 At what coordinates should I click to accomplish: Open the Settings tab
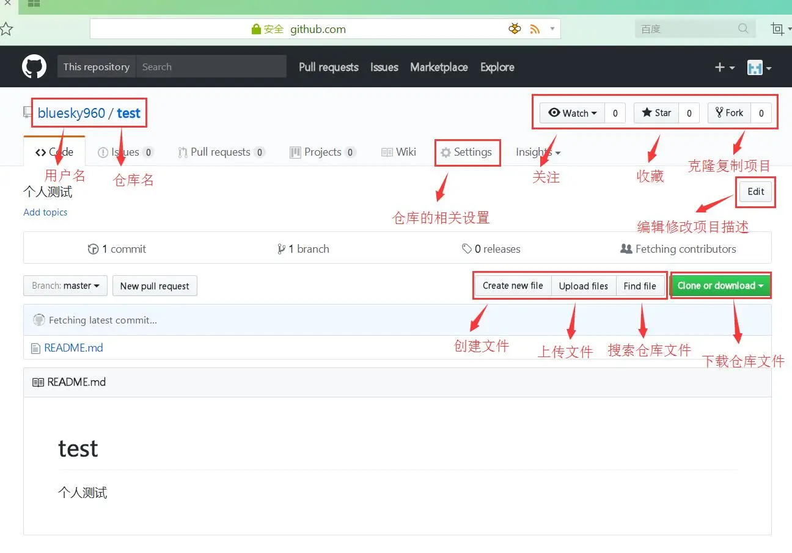(x=466, y=152)
